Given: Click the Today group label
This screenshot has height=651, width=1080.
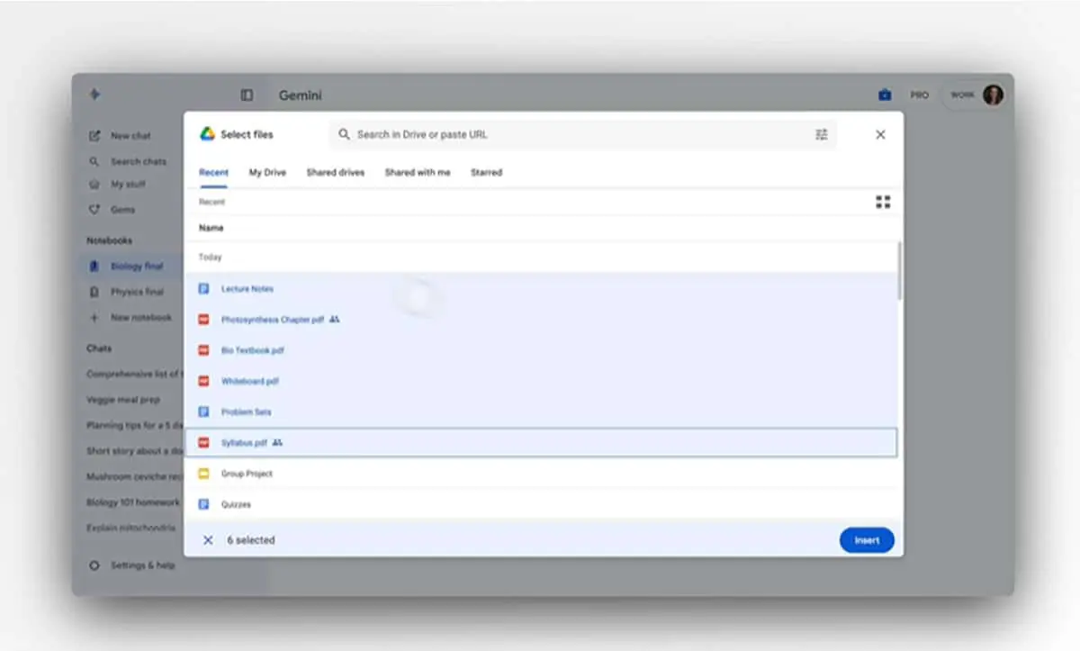Looking at the screenshot, I should point(210,258).
